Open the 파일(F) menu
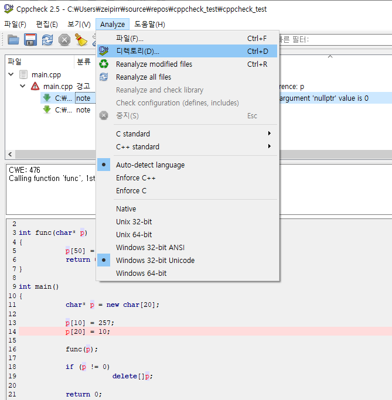The height and width of the screenshot is (400, 392). coord(15,24)
